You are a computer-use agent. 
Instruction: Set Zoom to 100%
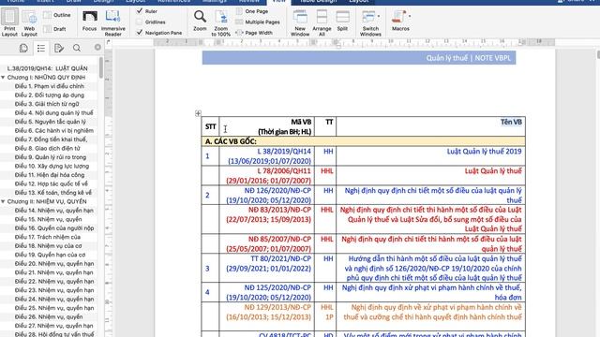[x=221, y=22]
